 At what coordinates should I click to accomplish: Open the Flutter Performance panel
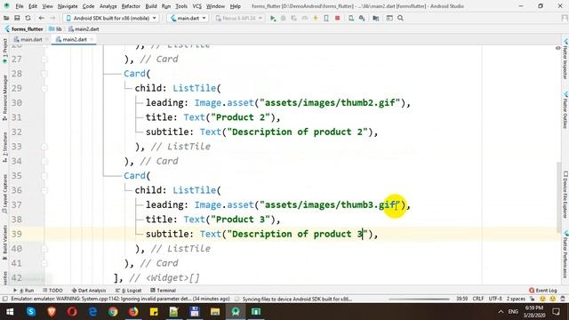tap(565, 255)
